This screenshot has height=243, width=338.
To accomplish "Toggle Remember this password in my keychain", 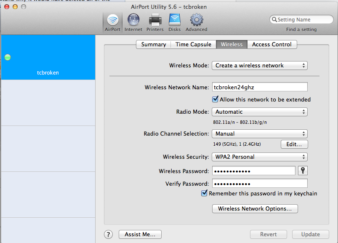I will (x=204, y=193).
